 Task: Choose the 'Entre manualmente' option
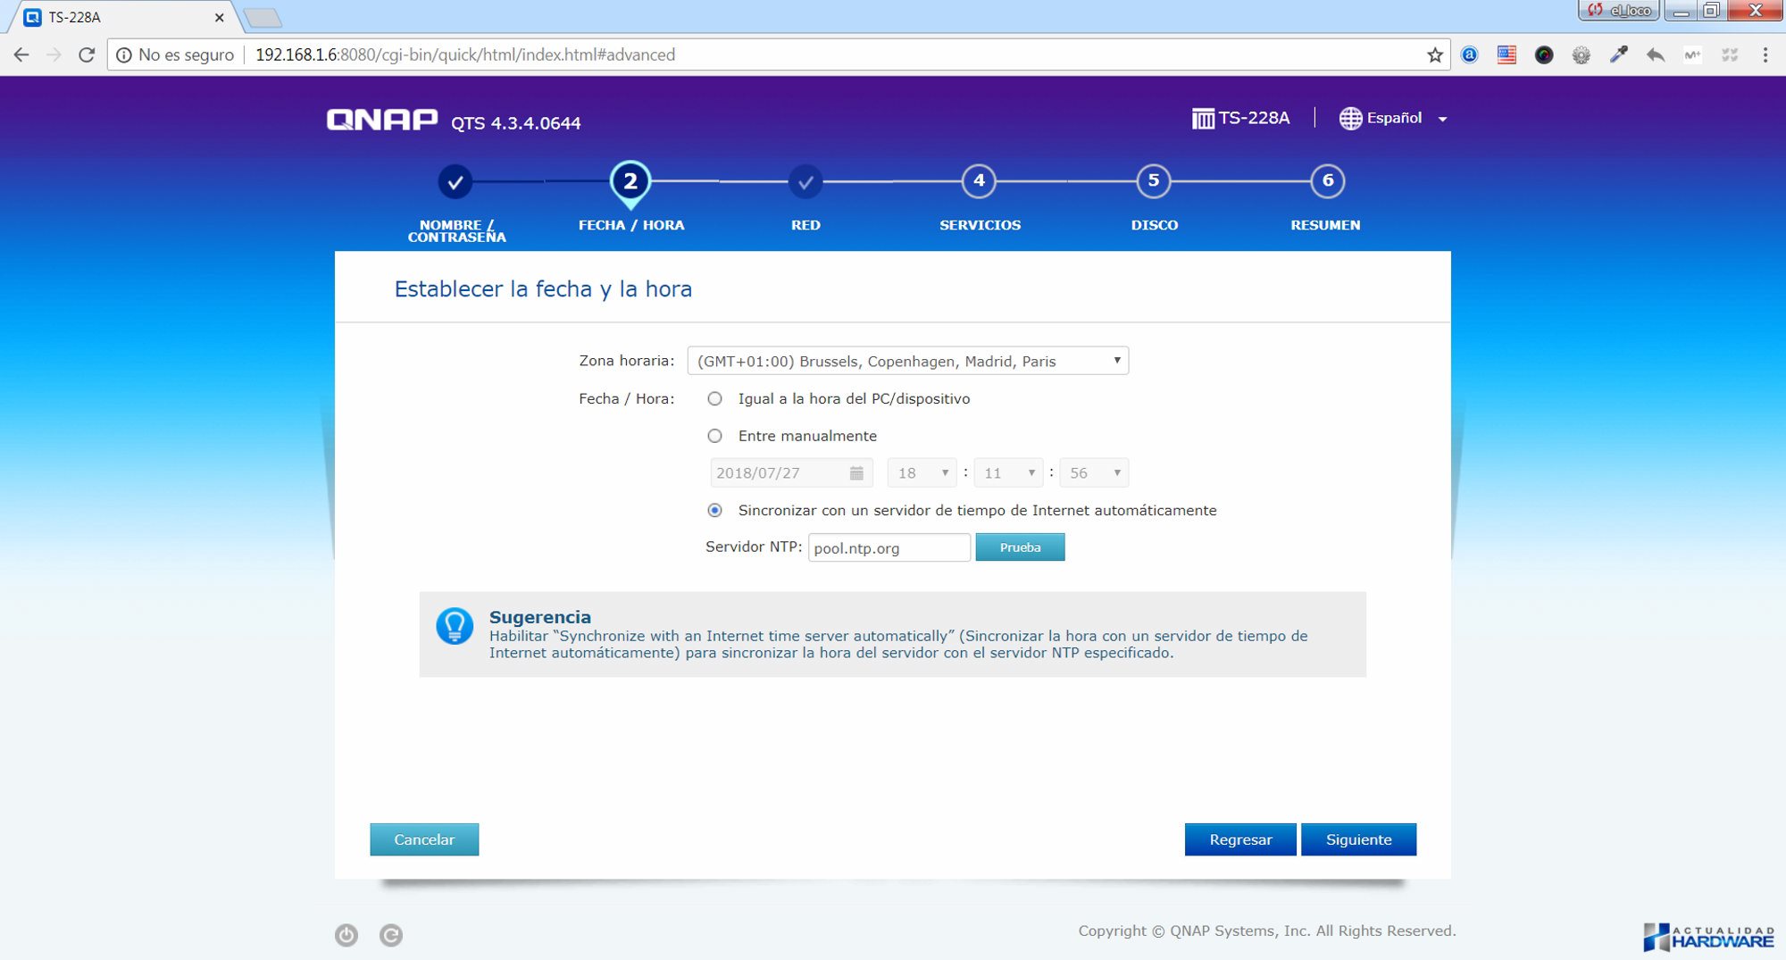tap(715, 437)
